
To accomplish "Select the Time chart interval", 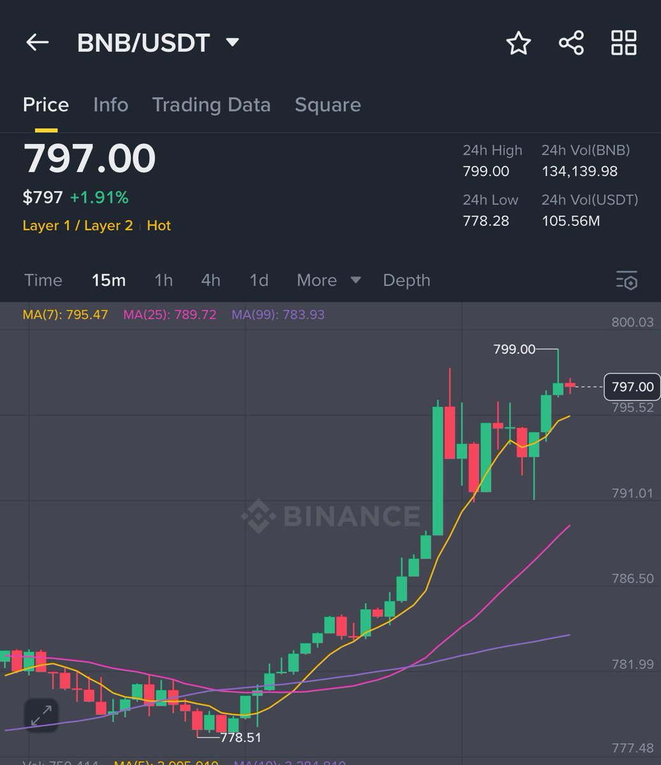I will pos(43,280).
